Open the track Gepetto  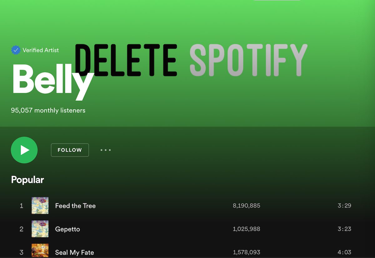pos(67,229)
